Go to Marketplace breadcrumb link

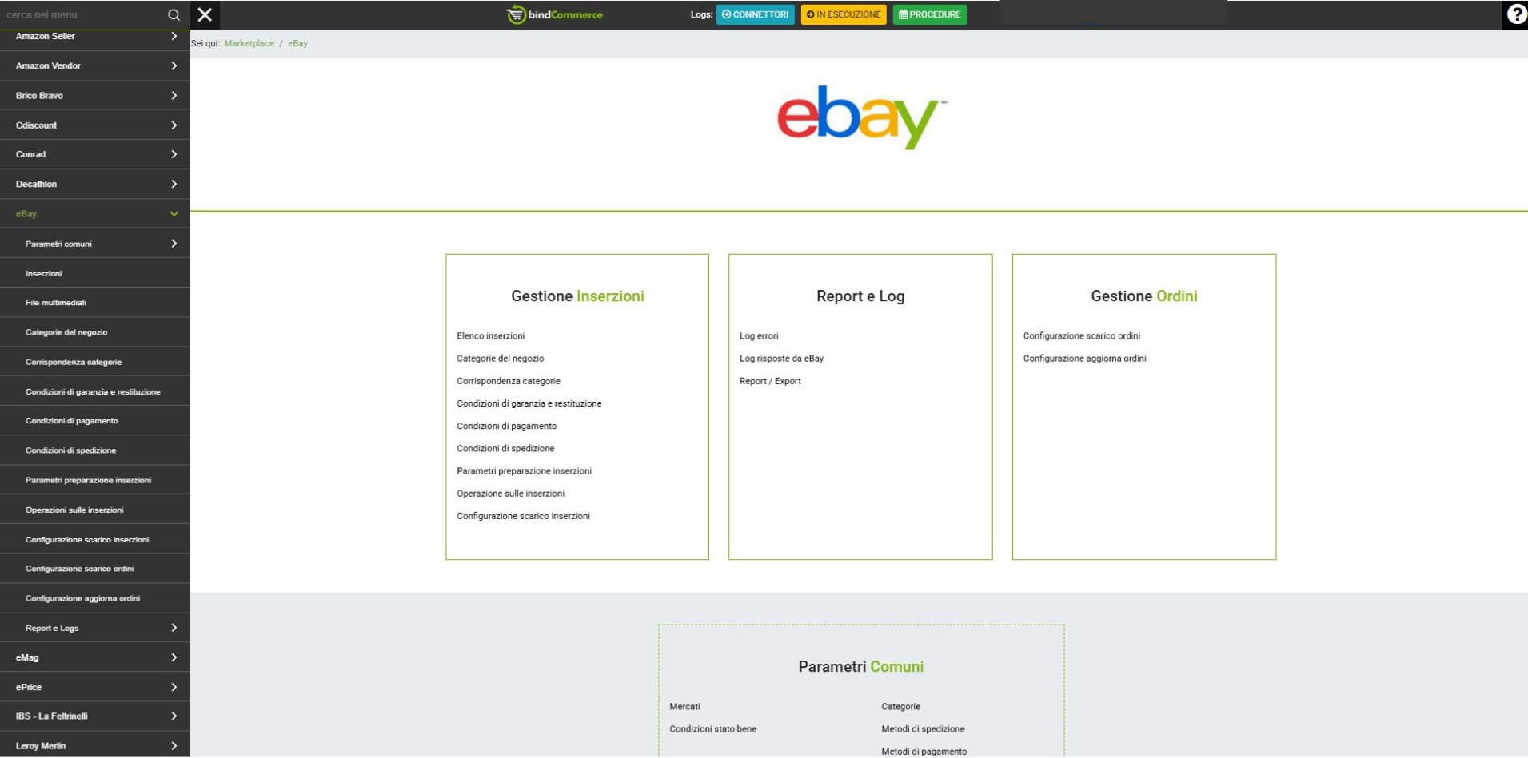tap(249, 43)
